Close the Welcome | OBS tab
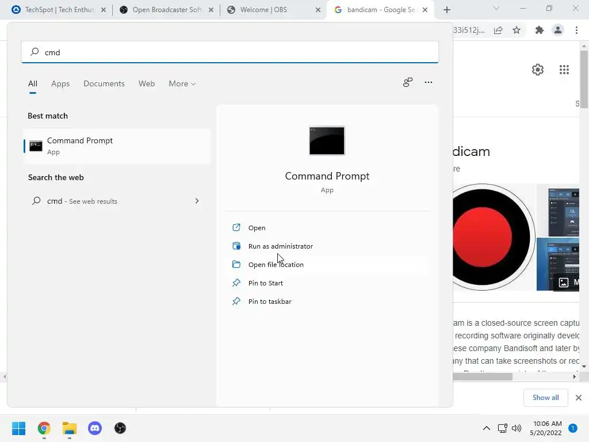Screen dimensions: 589x442 pyautogui.click(x=318, y=10)
